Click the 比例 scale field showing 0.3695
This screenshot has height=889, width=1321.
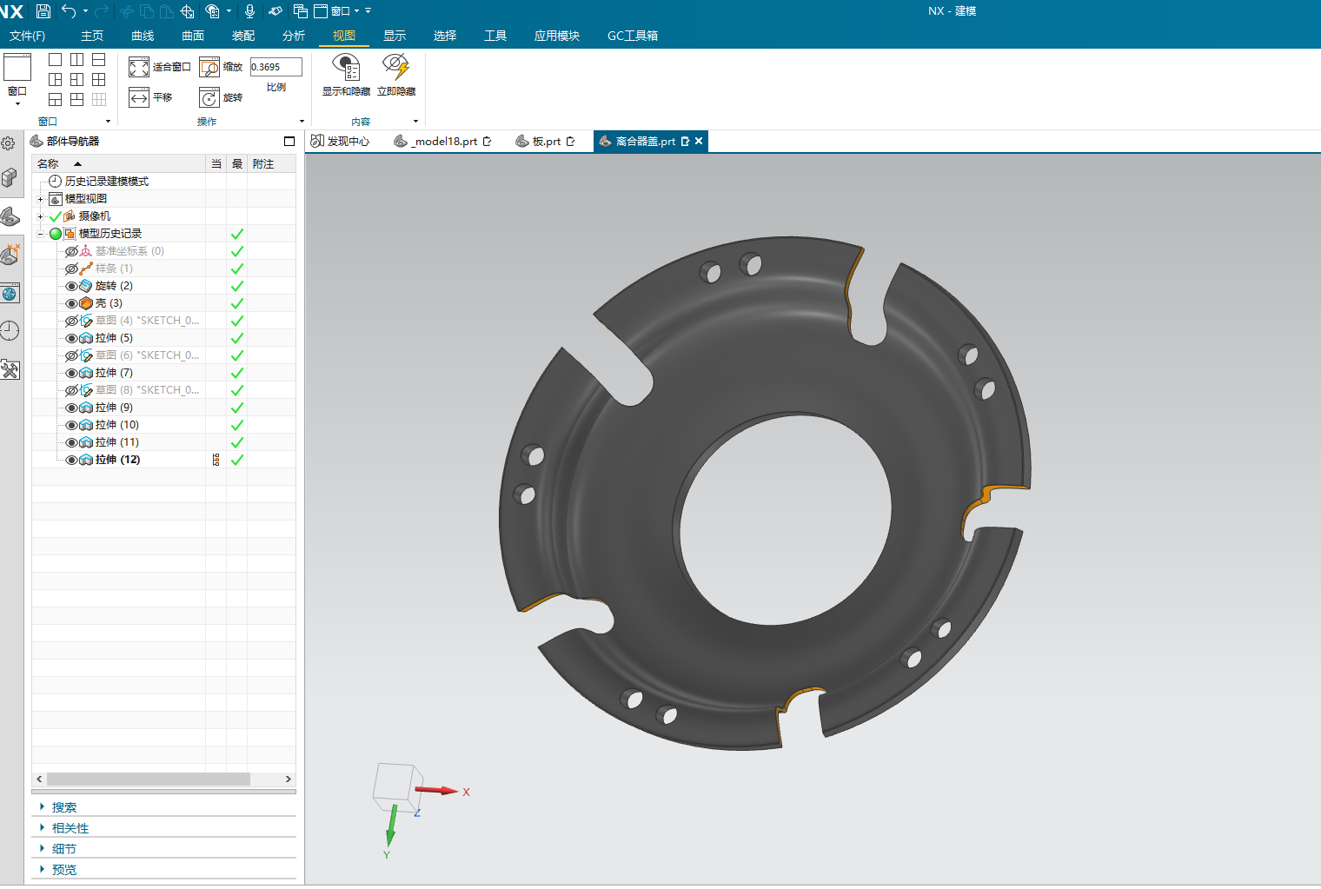pyautogui.click(x=275, y=67)
